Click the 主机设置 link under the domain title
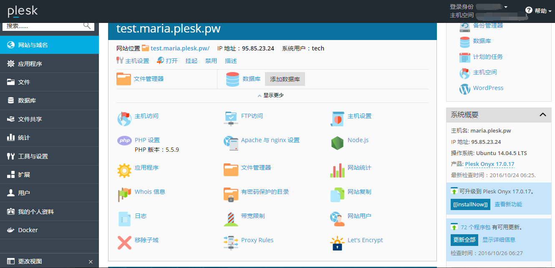555x268 pixels. pos(137,61)
